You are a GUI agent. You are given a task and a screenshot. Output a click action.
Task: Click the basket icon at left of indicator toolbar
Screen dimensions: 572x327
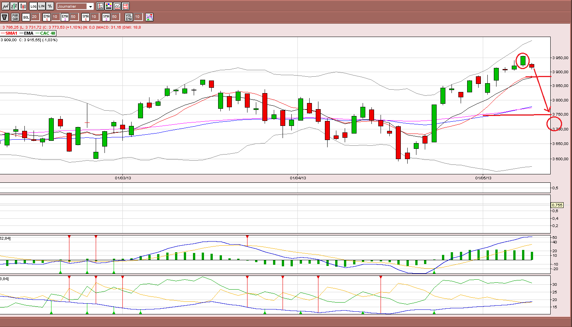(x=5, y=17)
